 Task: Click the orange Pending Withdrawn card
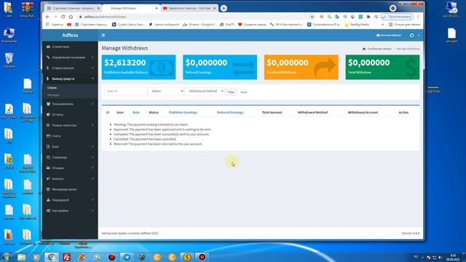tap(301, 67)
